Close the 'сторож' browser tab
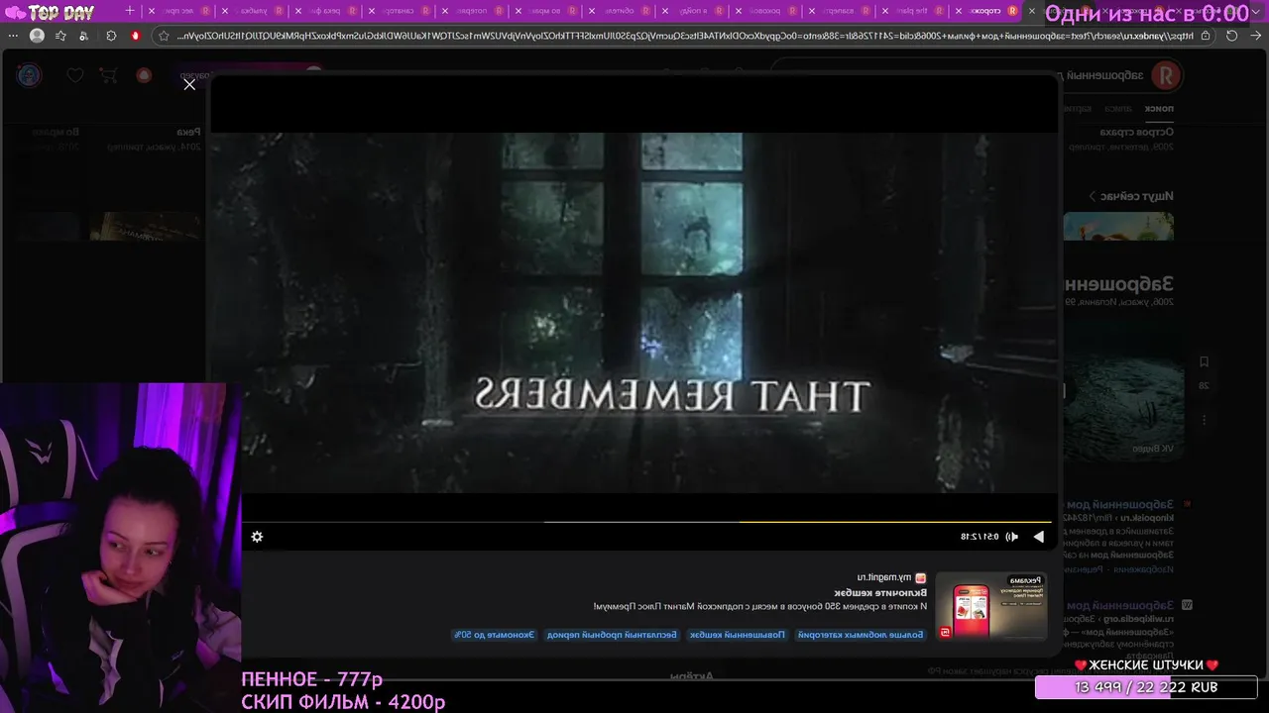This screenshot has width=1269, height=713. tap(958, 11)
